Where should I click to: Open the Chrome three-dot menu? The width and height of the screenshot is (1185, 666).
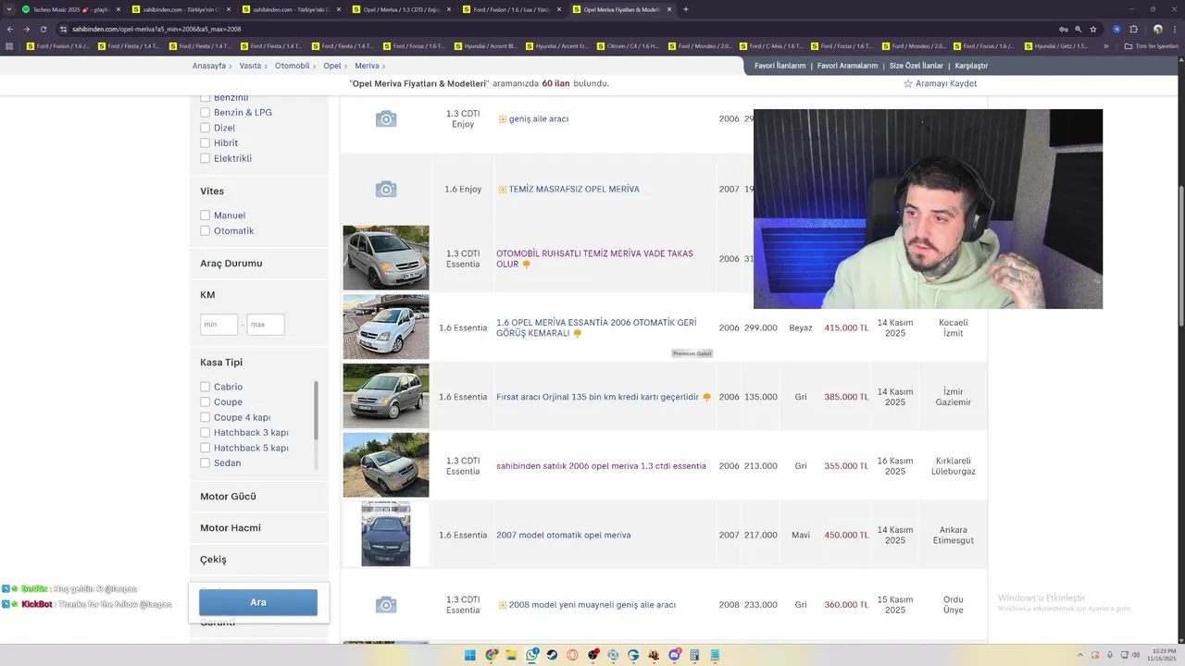[1175, 29]
